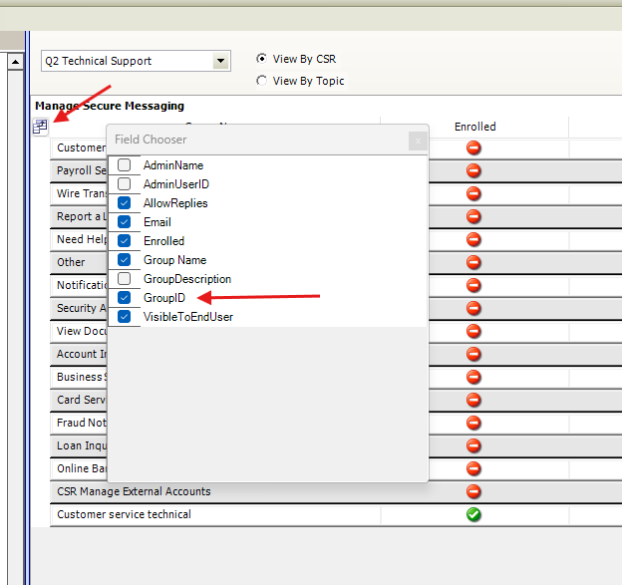Select the Customer service technical row

pyautogui.click(x=336, y=514)
